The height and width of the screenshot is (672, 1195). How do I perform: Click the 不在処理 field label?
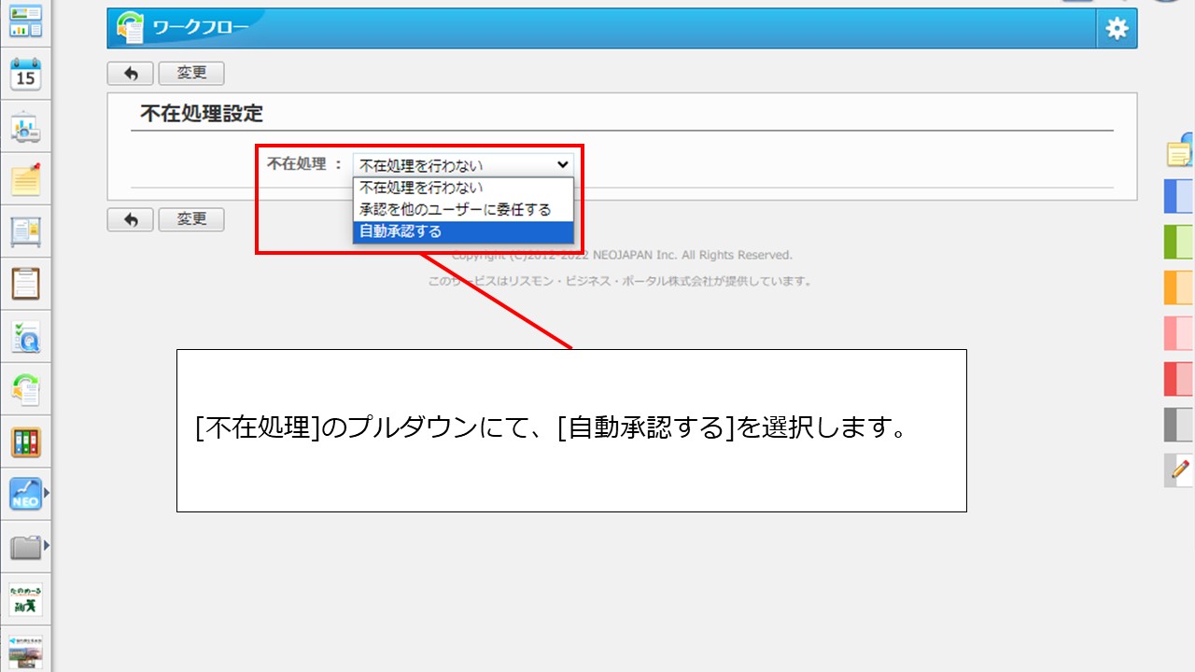[x=298, y=164]
